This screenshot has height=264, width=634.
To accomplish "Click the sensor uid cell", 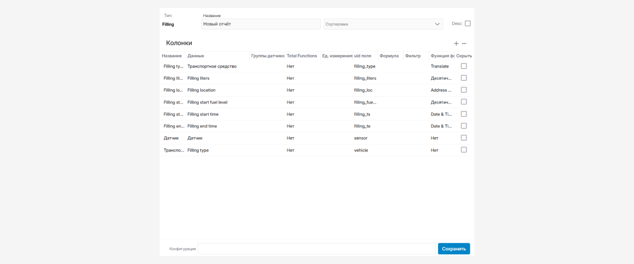I will click(361, 138).
